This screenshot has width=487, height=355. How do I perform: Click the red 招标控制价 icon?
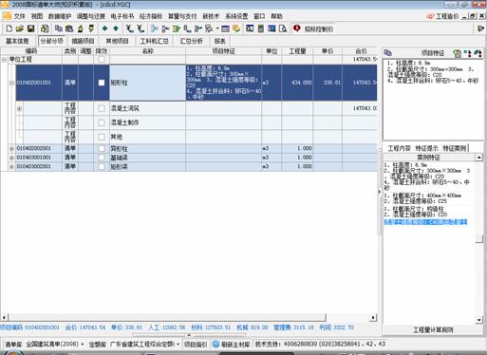pos(297,28)
